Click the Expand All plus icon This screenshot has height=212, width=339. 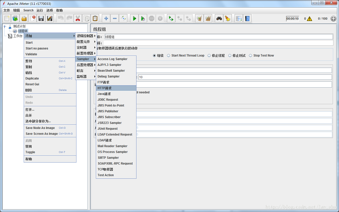click(106, 18)
